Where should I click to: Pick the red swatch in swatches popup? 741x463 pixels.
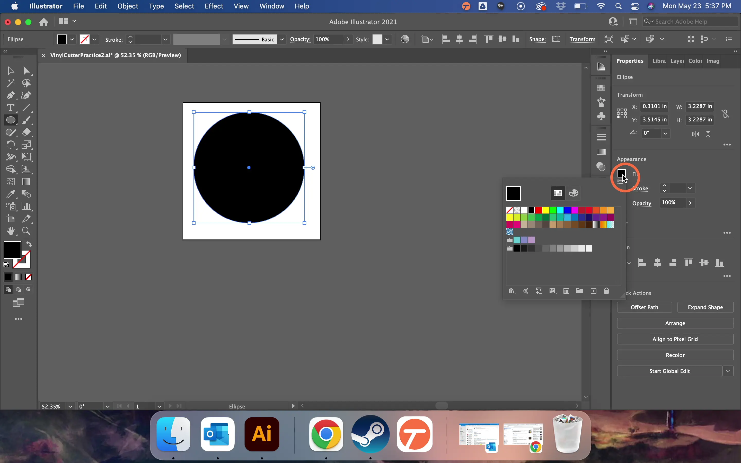(x=539, y=210)
